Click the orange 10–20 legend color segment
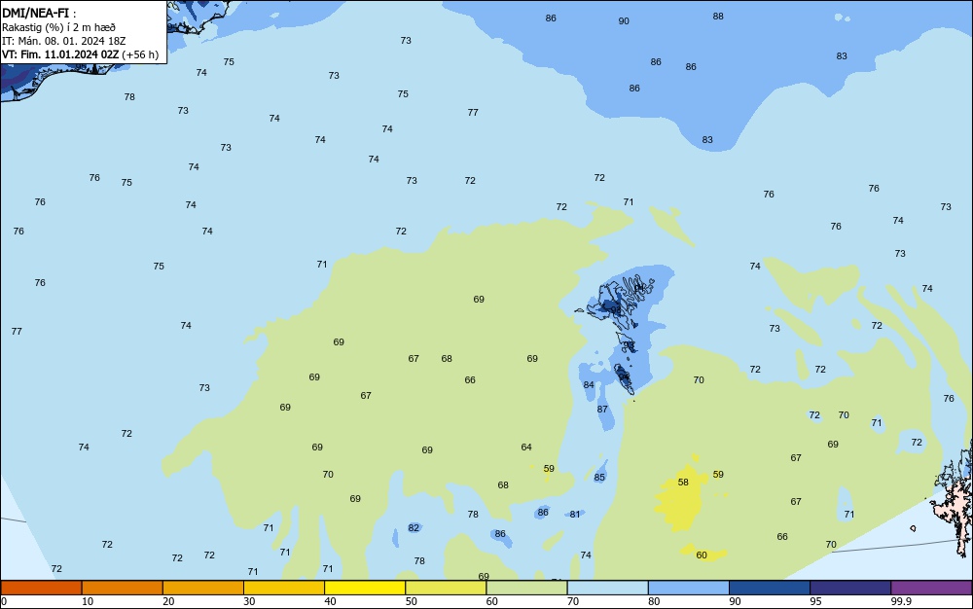The width and height of the screenshot is (973, 609). (x=123, y=588)
